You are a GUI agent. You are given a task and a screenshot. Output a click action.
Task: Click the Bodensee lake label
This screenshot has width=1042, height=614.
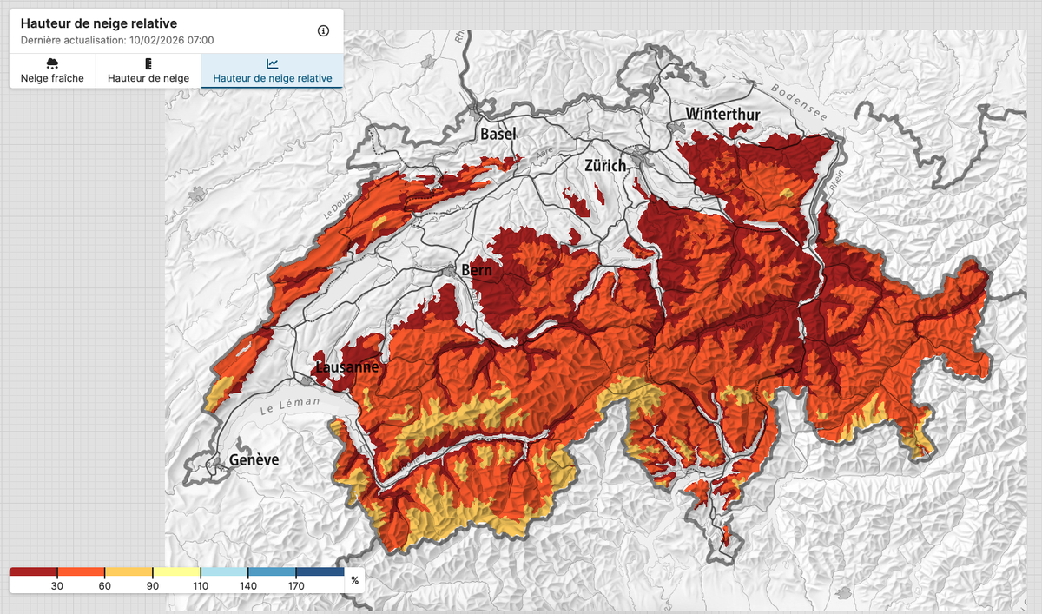click(x=800, y=102)
